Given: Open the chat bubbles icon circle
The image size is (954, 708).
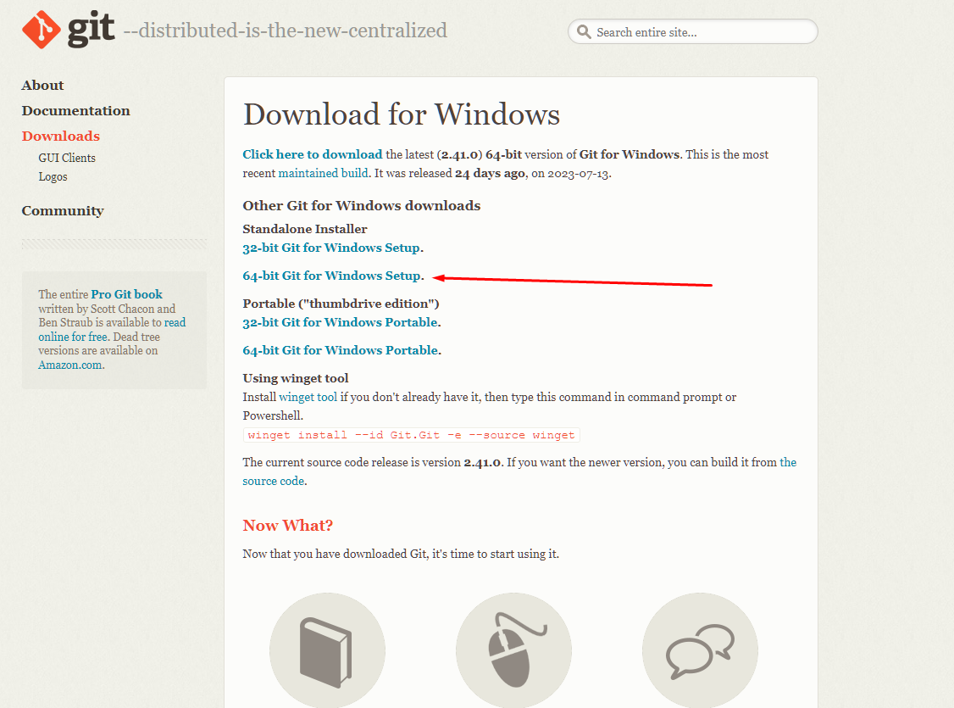Looking at the screenshot, I should point(701,650).
